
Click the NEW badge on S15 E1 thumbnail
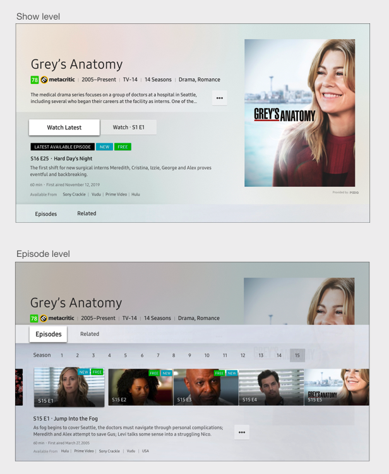click(x=84, y=372)
